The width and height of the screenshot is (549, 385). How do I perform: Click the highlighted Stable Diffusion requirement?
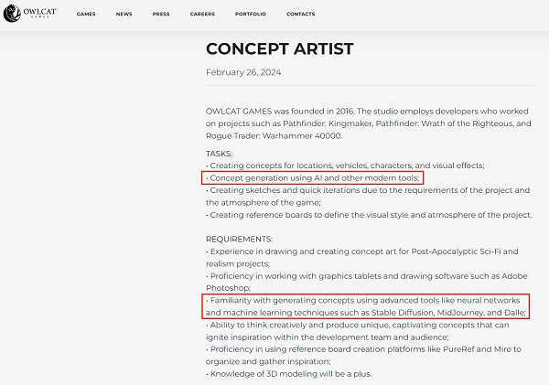click(368, 306)
